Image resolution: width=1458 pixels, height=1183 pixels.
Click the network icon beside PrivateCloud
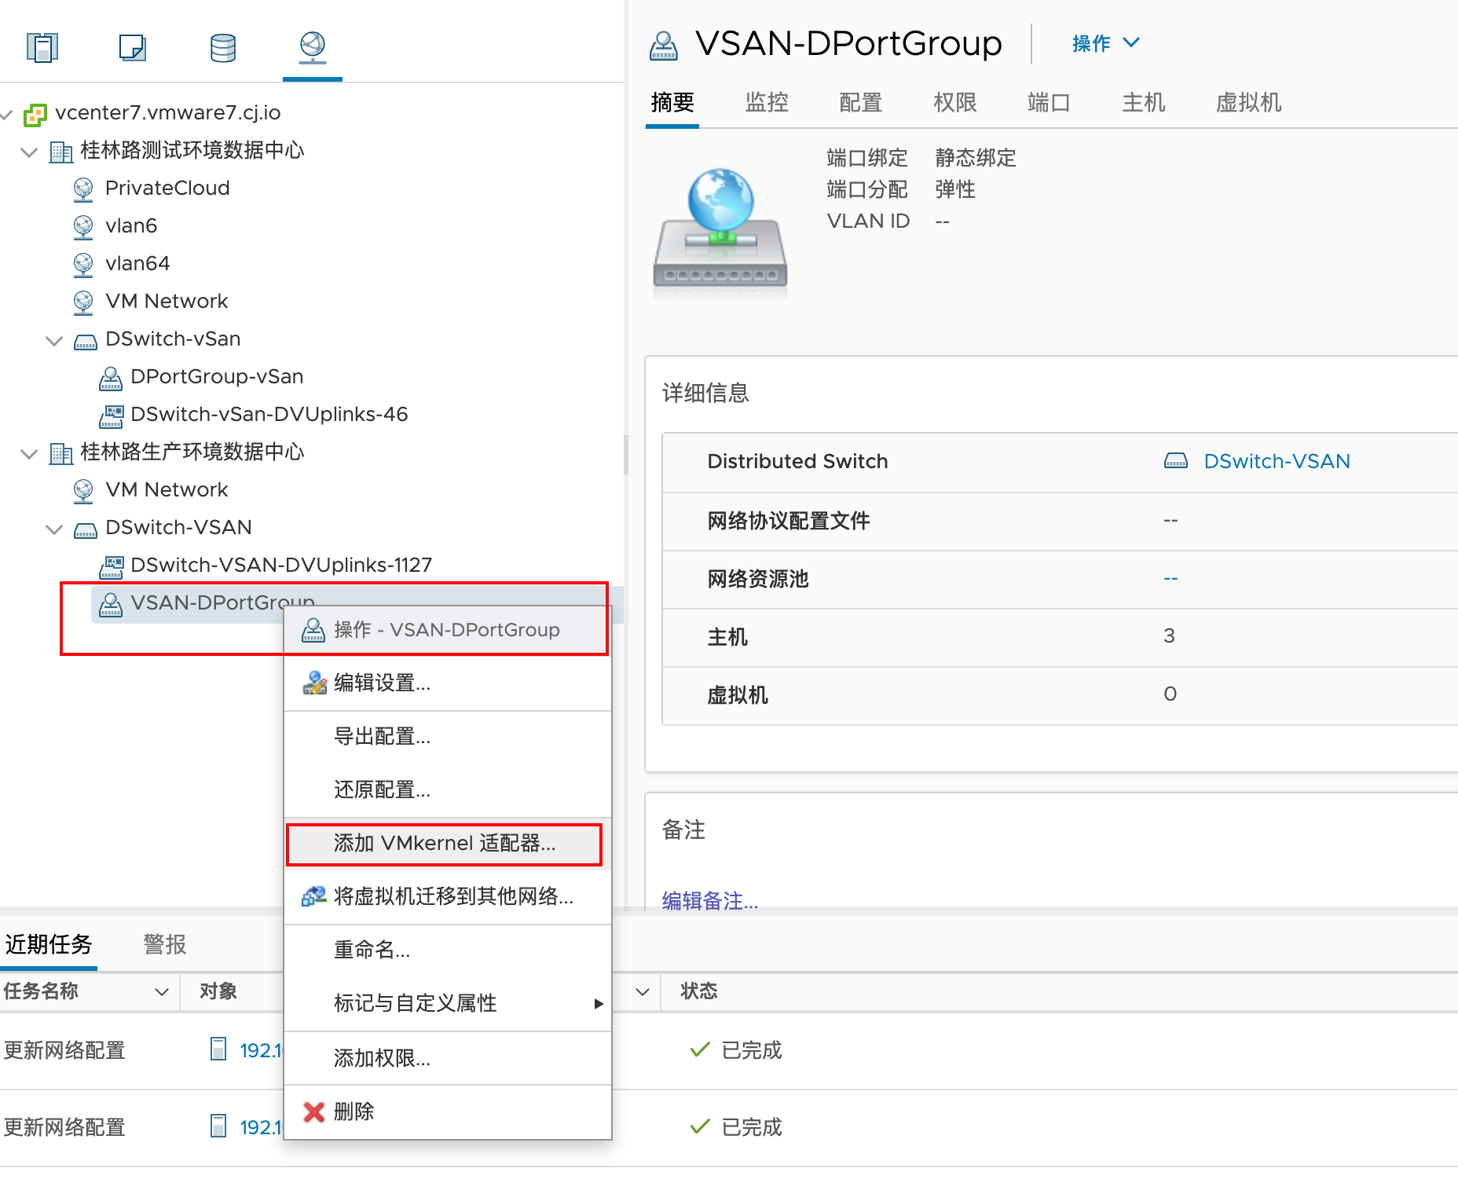pyautogui.click(x=83, y=189)
